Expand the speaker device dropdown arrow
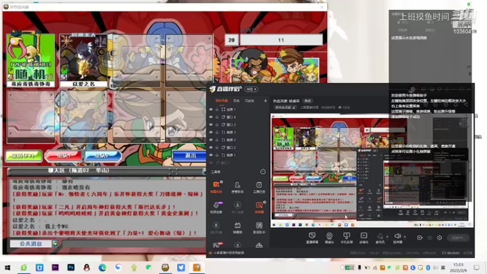 [405, 237]
